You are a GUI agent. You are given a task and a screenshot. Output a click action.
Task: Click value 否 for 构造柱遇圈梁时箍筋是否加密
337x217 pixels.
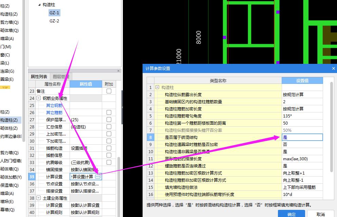click(x=285, y=144)
